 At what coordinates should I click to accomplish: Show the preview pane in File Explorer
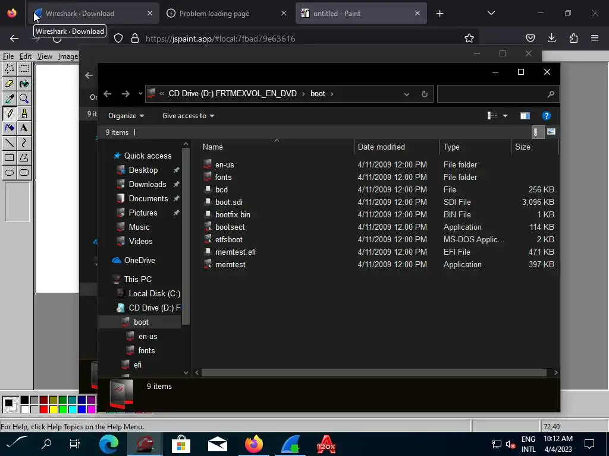coord(525,116)
